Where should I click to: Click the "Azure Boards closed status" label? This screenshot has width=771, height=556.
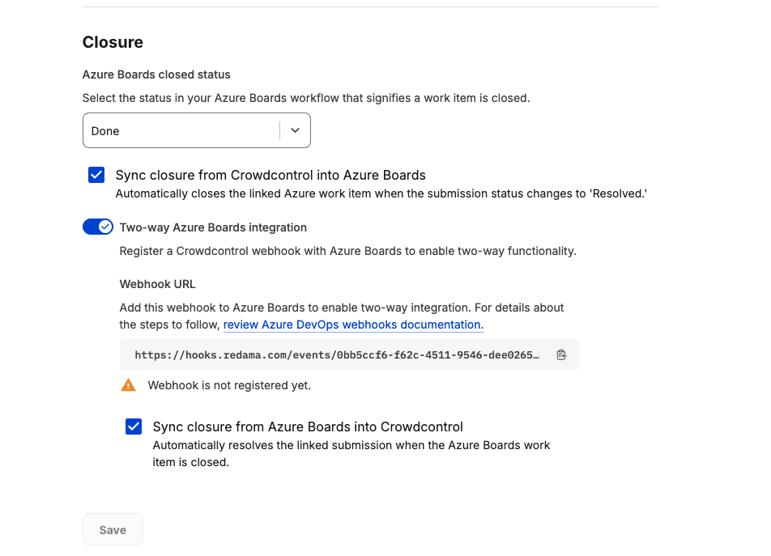(x=156, y=74)
